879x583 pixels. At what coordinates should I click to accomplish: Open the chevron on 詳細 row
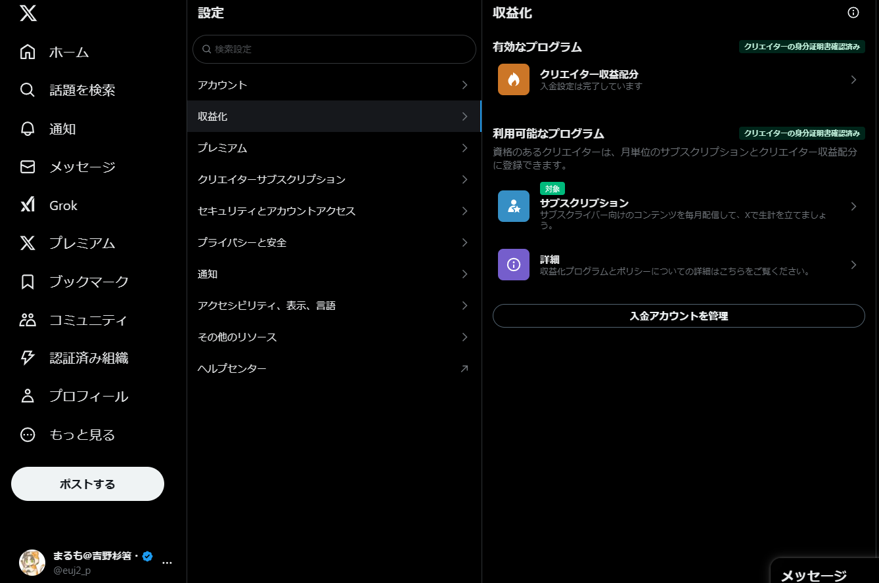pos(853,265)
